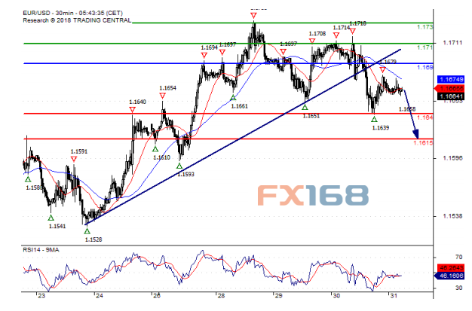Click date 23 on the time axis

pos(41,296)
